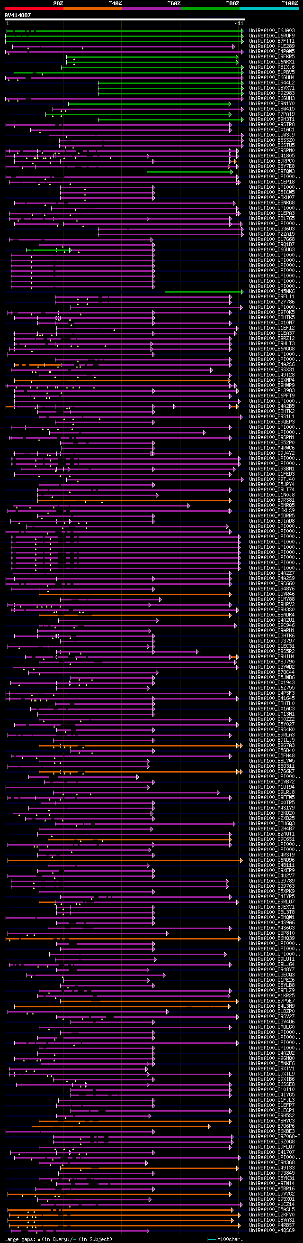Screen dimensions: 303x1243
Task: Click hit label UniRef100_A8IXJ6
Action: click(272, 67)
